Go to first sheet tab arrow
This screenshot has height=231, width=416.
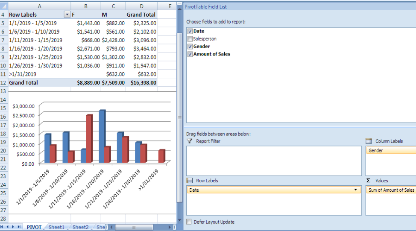2,227
